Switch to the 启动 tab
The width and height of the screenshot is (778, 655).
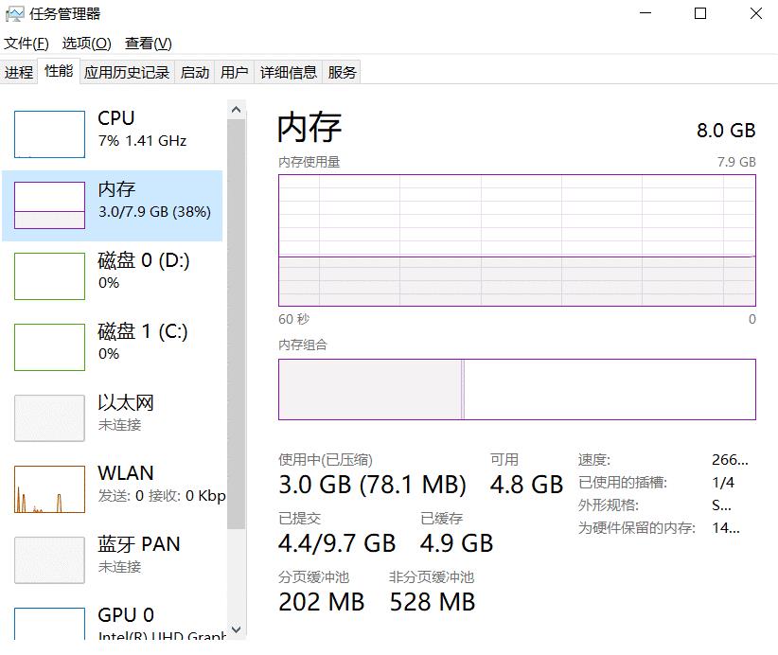tap(195, 72)
